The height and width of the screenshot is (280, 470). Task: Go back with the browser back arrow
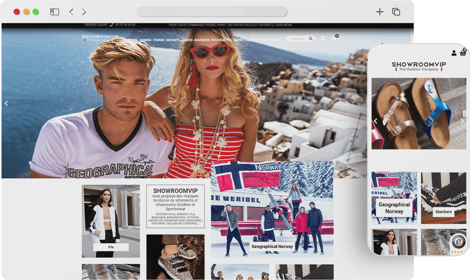click(x=71, y=12)
